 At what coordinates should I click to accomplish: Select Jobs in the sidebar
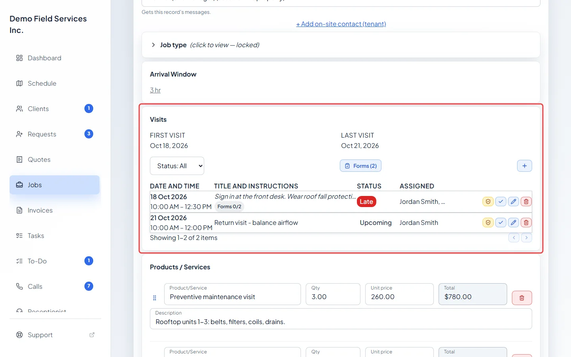click(x=55, y=185)
